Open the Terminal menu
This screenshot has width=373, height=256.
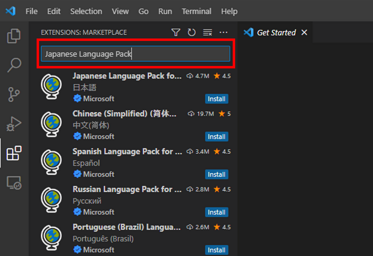pyautogui.click(x=197, y=11)
